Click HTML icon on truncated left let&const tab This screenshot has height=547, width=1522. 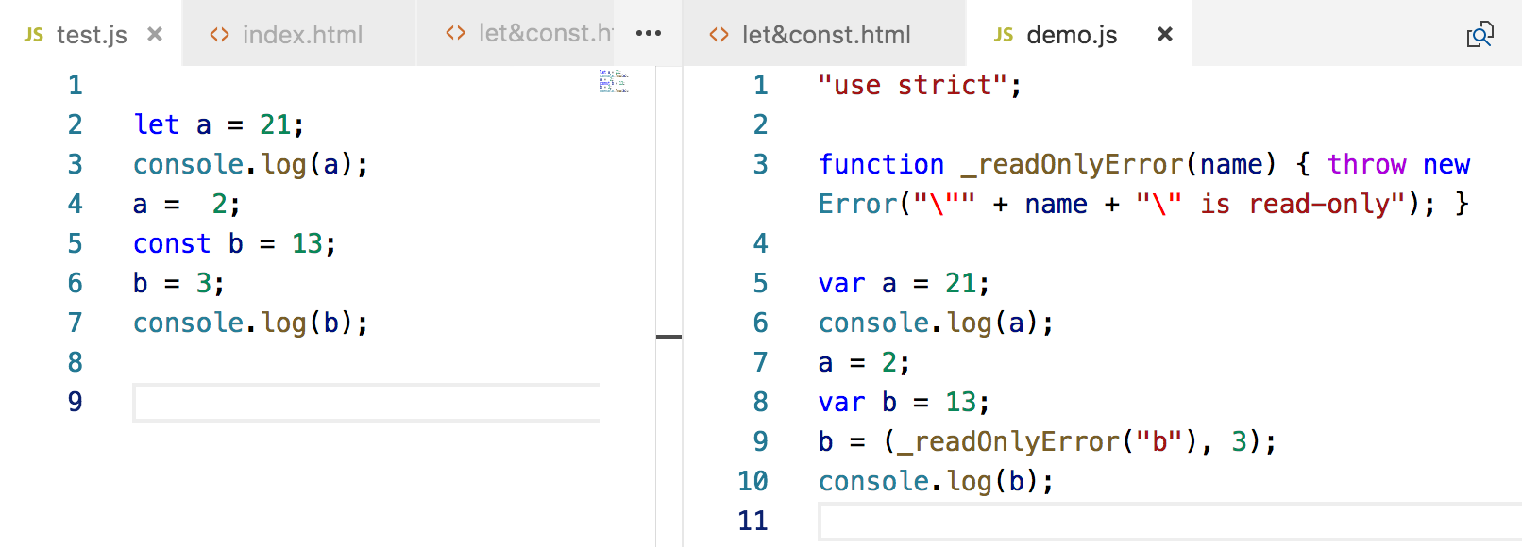[456, 34]
